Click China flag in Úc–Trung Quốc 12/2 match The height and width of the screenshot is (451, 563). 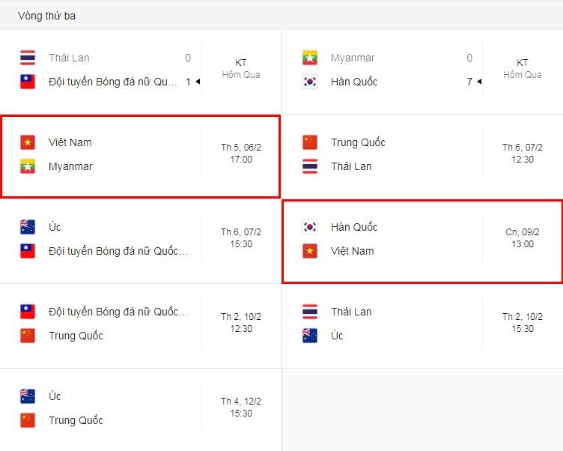28,420
